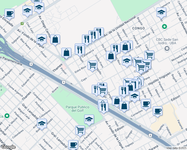Click the route 9 shield near Rivera
The height and width of the screenshot is (150, 187).
(63, 82)
